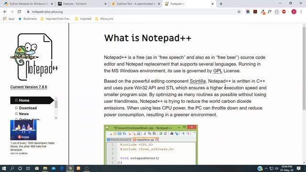This screenshot has width=306, height=172.
Task: Go back to the previous page
Action: (5, 11)
